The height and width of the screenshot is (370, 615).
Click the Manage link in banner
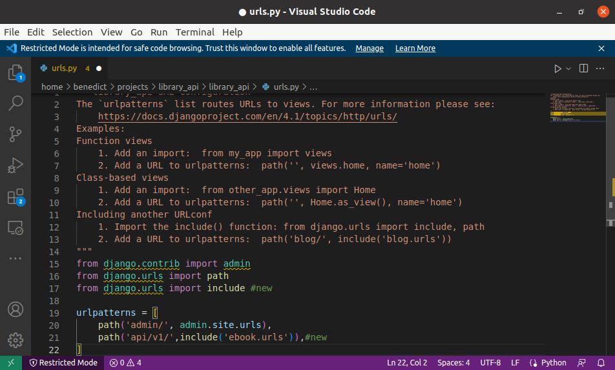[x=370, y=48]
